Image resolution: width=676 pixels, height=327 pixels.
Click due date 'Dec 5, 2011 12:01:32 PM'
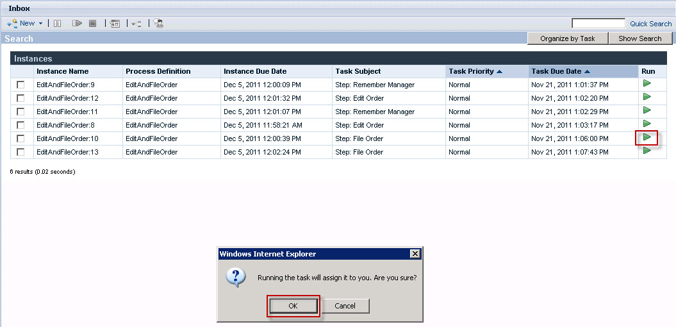click(262, 98)
